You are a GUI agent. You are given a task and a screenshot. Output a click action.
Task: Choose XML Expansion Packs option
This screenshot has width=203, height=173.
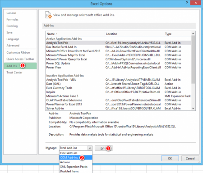pyautogui.click(x=76, y=167)
